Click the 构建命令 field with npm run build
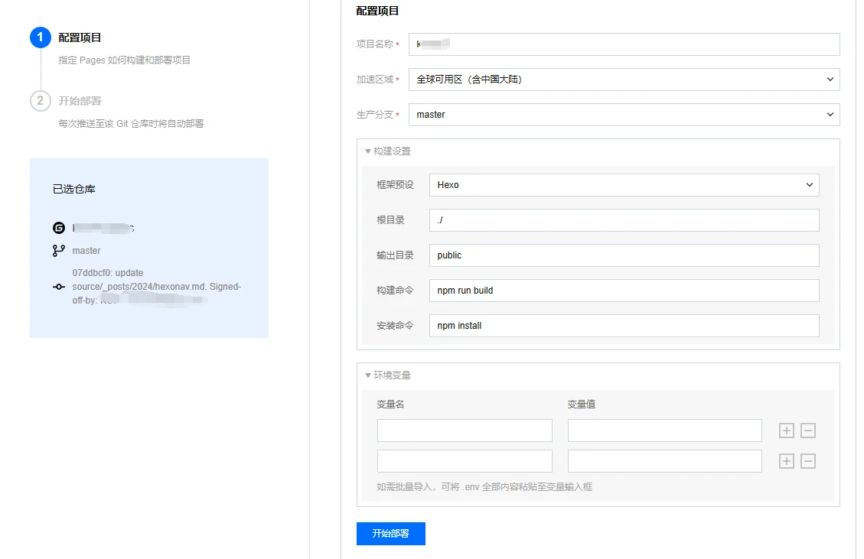Screen dimensions: 864x559 [624, 291]
